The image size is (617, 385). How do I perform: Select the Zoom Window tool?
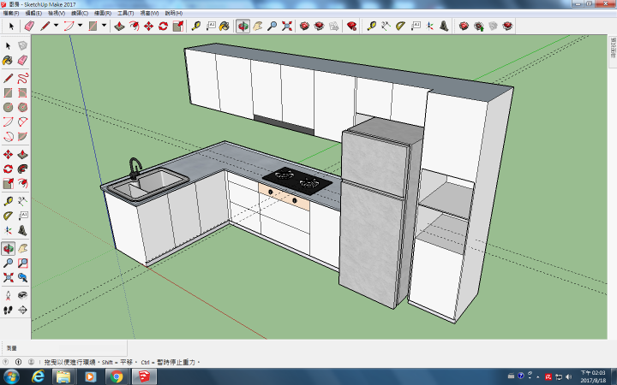click(x=22, y=263)
